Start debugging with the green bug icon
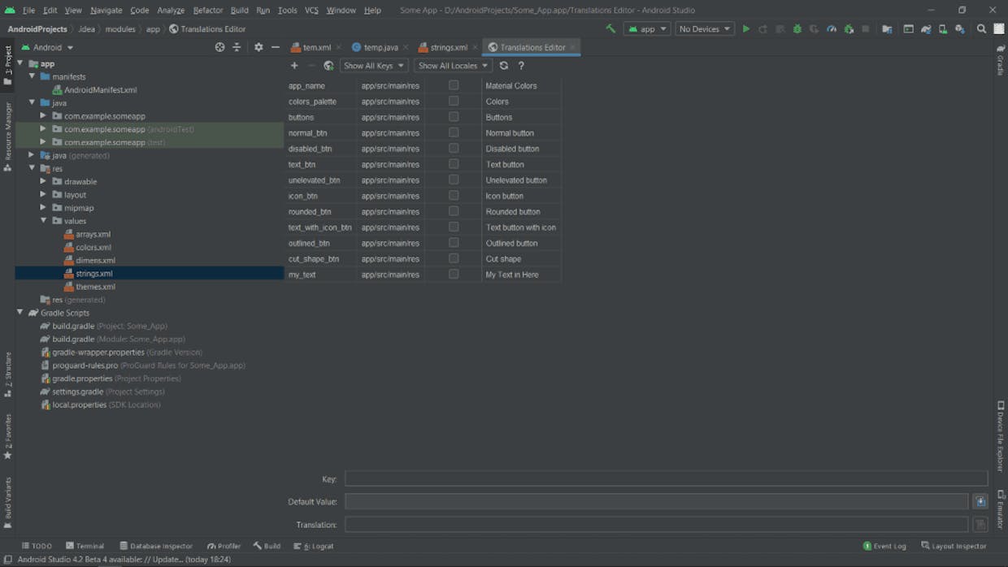1008x567 pixels. (797, 28)
